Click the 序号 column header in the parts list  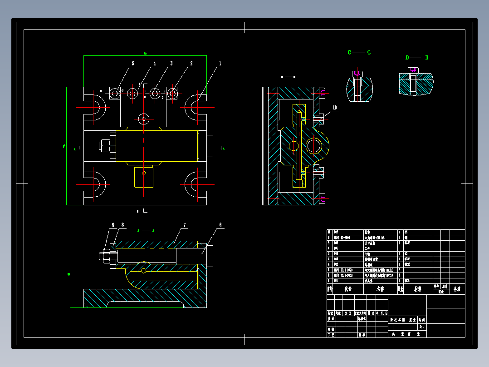tap(330, 289)
